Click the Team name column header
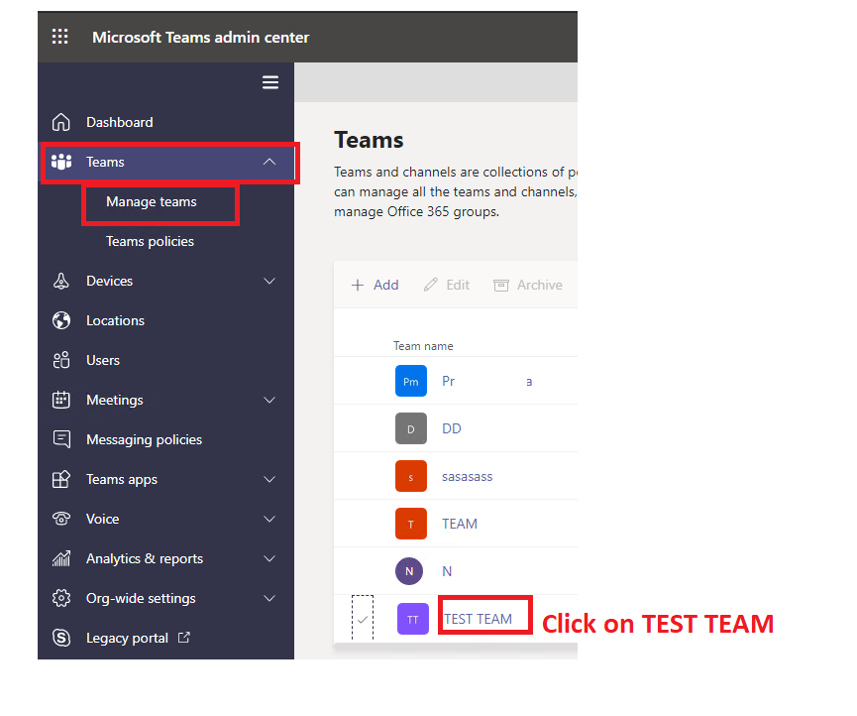This screenshot has height=716, width=857. (423, 346)
